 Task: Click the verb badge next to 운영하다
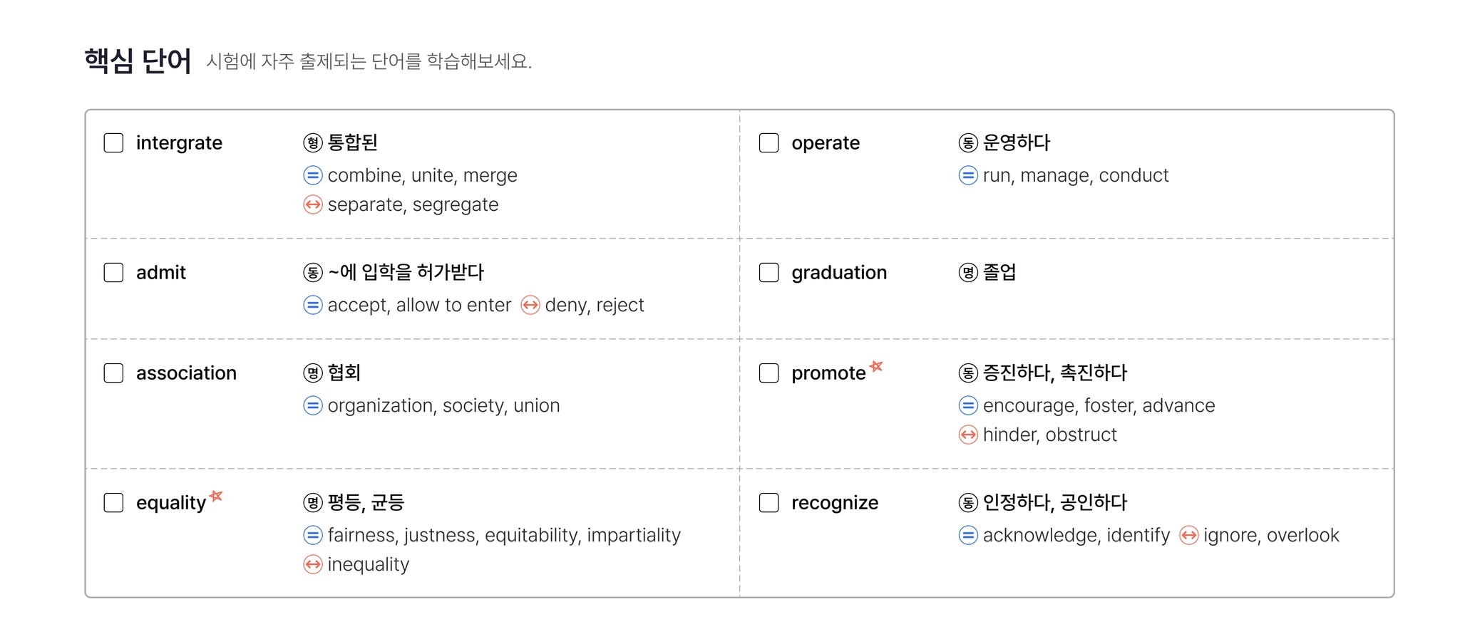point(968,143)
